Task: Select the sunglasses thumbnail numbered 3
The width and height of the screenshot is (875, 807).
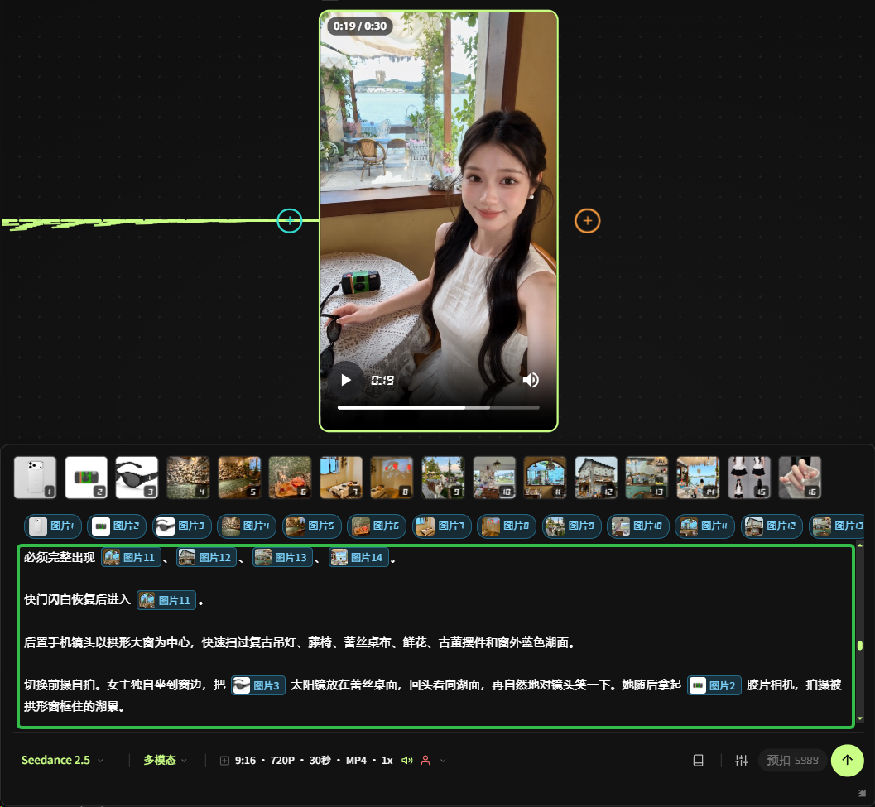Action: (x=137, y=478)
